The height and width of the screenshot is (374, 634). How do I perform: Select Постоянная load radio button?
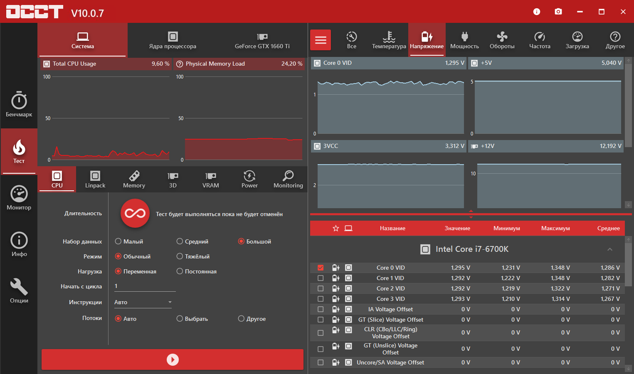(180, 271)
